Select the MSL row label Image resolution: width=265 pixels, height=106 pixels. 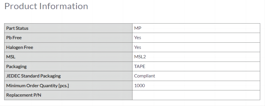pyautogui.click(x=68, y=57)
